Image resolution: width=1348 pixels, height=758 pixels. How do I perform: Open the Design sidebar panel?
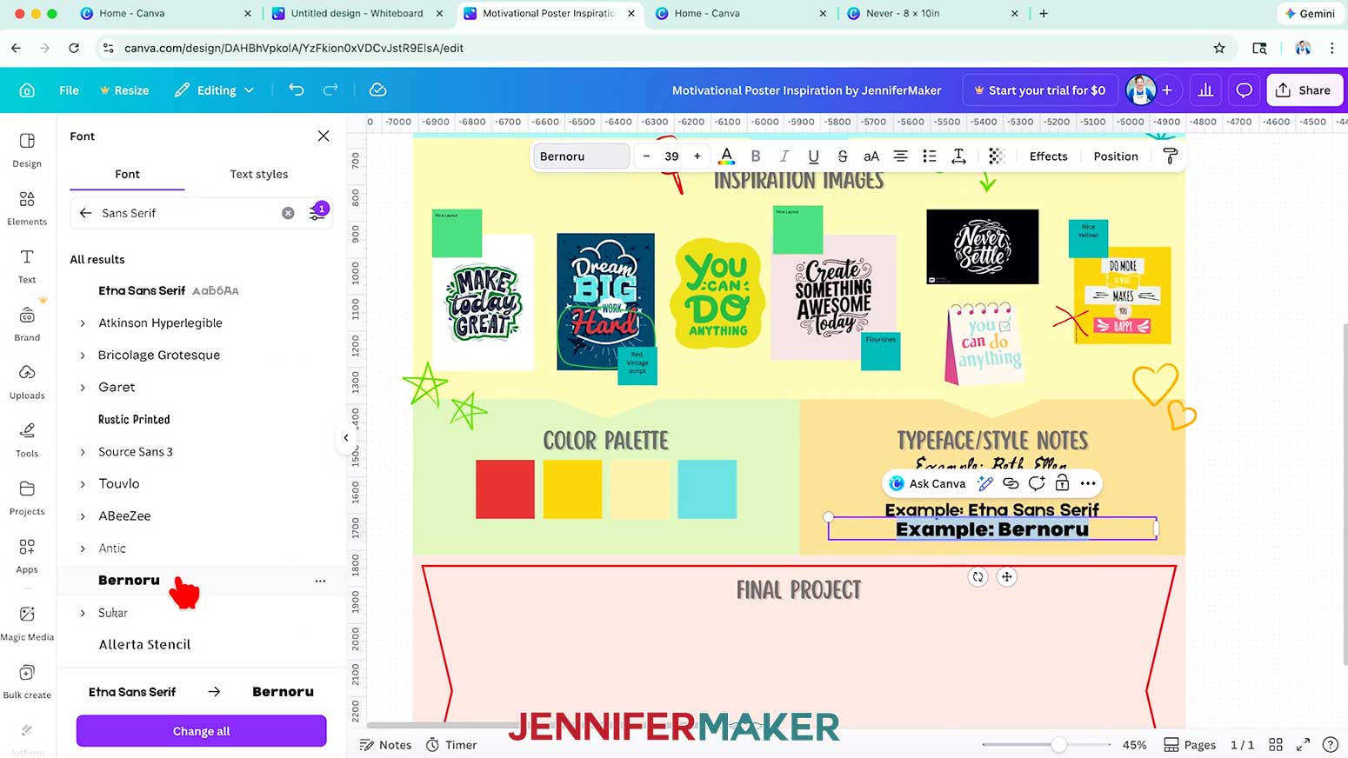pos(27,150)
